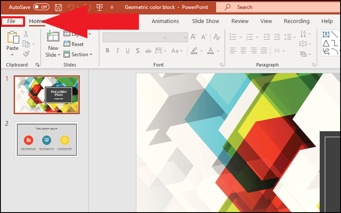
Task: Click the Reset slide button
Action: pos(73,44)
